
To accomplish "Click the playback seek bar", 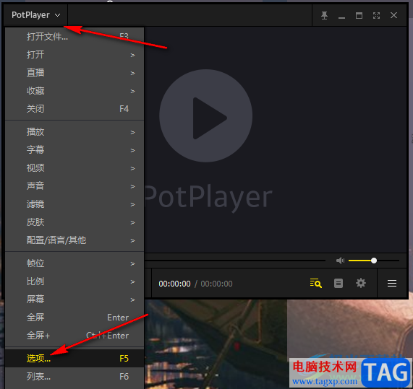I will (235, 261).
